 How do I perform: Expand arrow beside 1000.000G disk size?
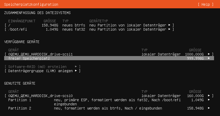click(209, 54)
